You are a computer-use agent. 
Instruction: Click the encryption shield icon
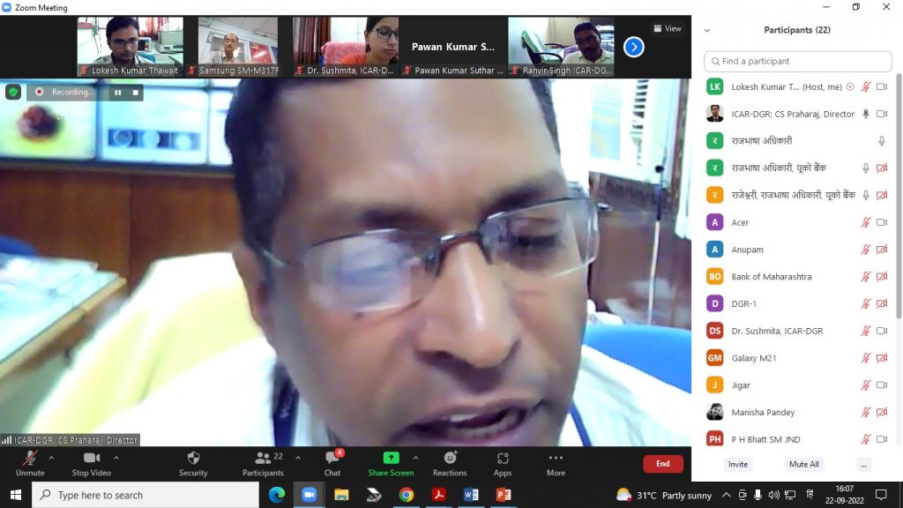tap(13, 92)
